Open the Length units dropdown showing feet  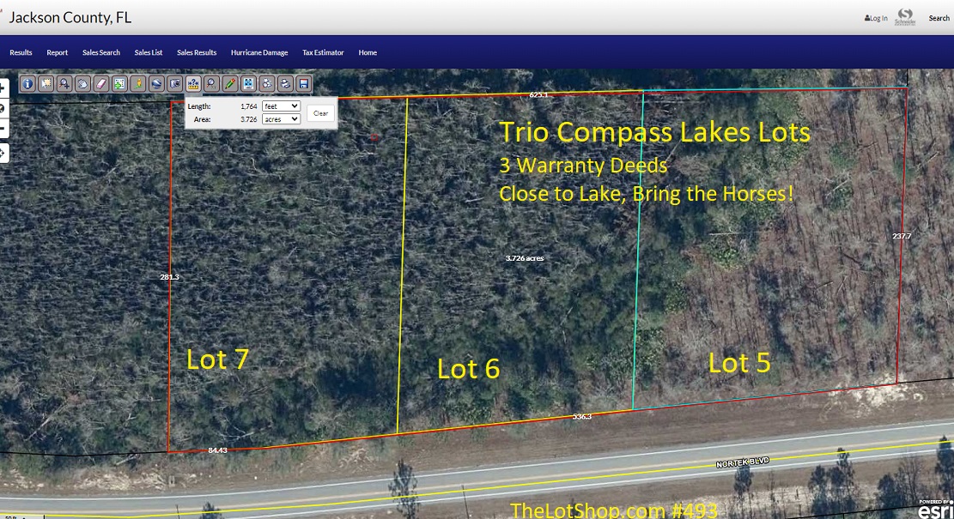[x=281, y=106]
